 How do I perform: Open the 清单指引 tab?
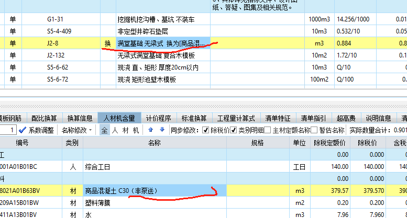pyautogui.click(x=313, y=118)
